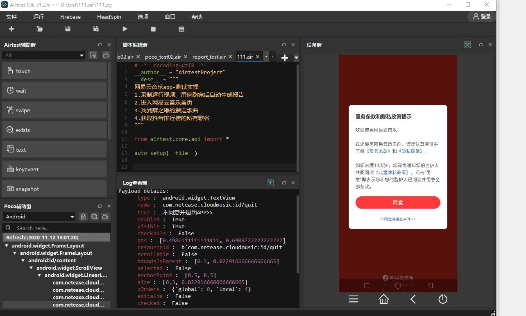
Task: Open a script with the folder icon
Action: pos(39,29)
